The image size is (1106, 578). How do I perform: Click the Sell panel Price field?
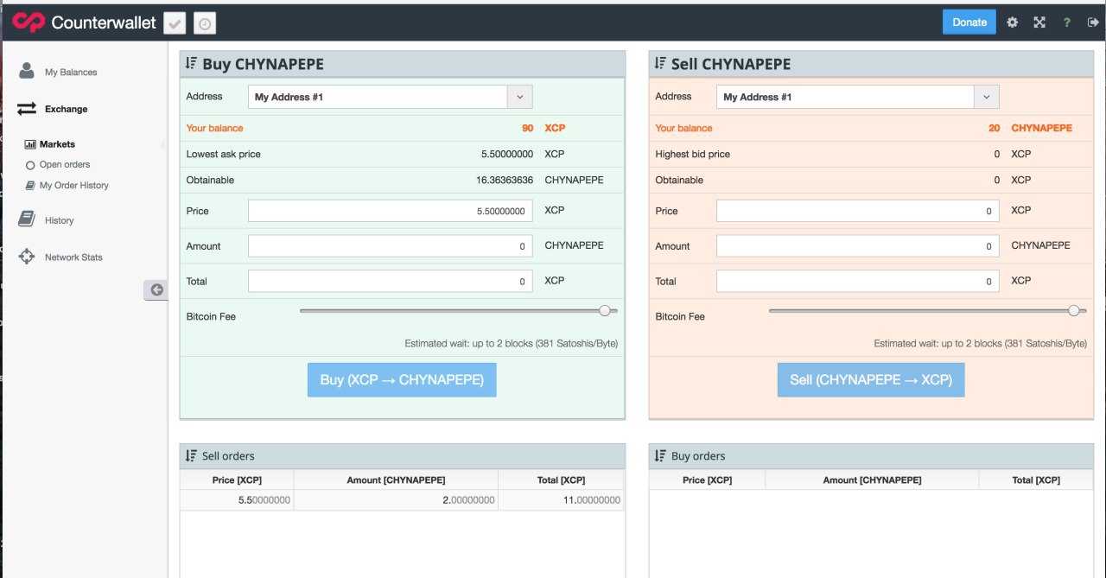click(858, 211)
